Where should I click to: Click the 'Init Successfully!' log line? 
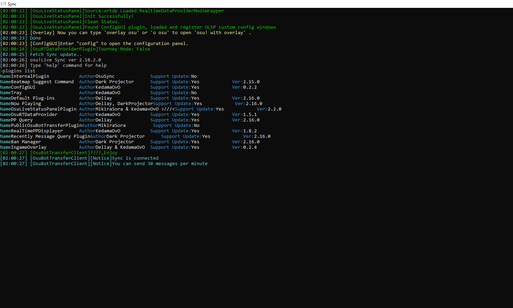67,16
